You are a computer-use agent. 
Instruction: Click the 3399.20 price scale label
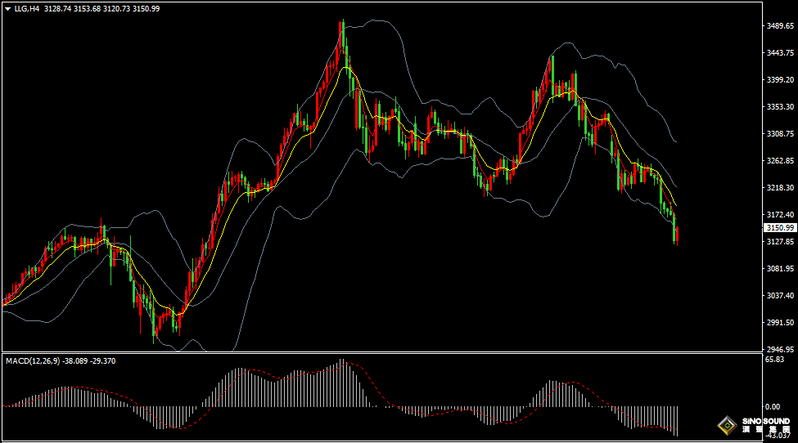[x=780, y=80]
